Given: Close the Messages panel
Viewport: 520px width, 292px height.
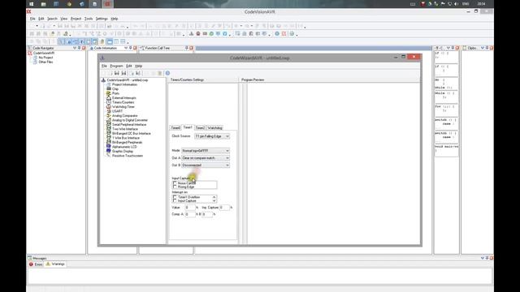Looking at the screenshot, I should [x=492, y=258].
